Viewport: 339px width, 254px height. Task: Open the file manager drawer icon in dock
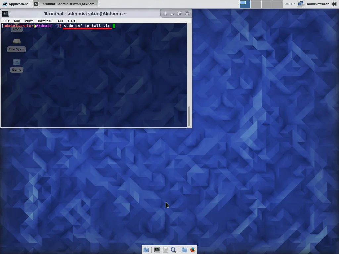pos(165,250)
